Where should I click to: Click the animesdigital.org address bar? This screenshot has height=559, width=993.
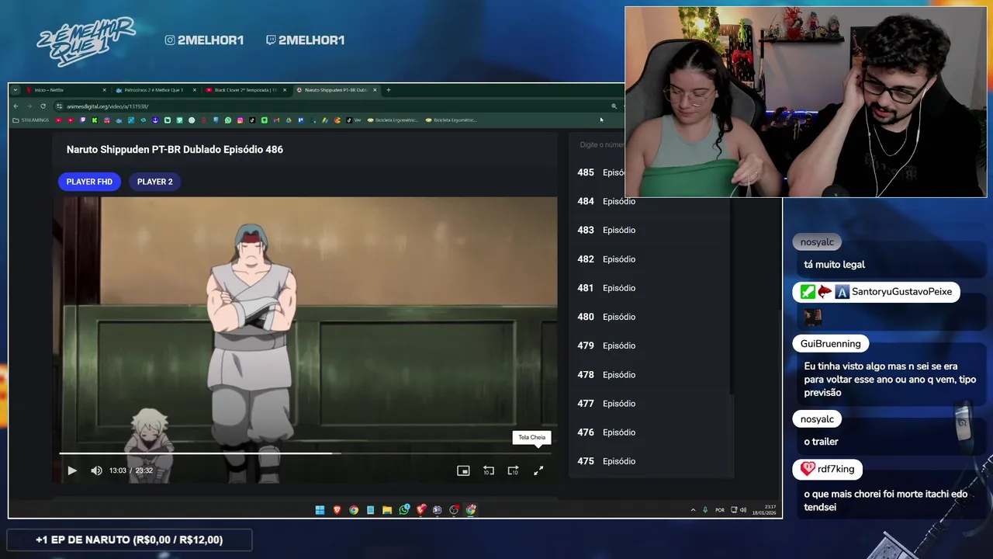(x=334, y=106)
